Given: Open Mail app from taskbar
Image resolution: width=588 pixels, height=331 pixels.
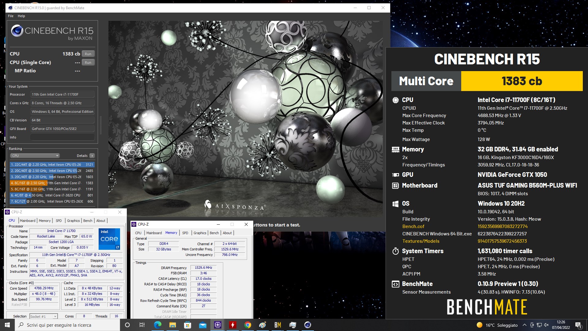Looking at the screenshot, I should [202, 325].
